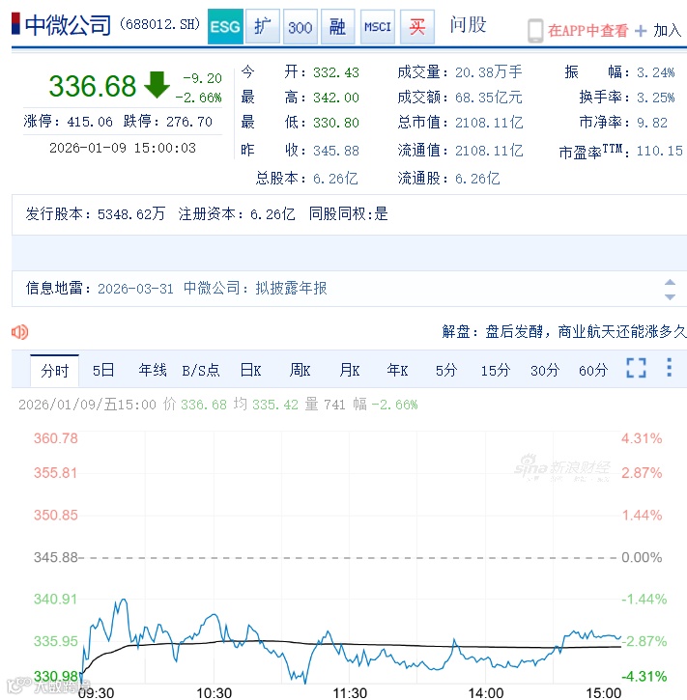Viewport: 687px width, 700px height.
Task: Switch to the 60分 chart tab
Action: [x=593, y=370]
